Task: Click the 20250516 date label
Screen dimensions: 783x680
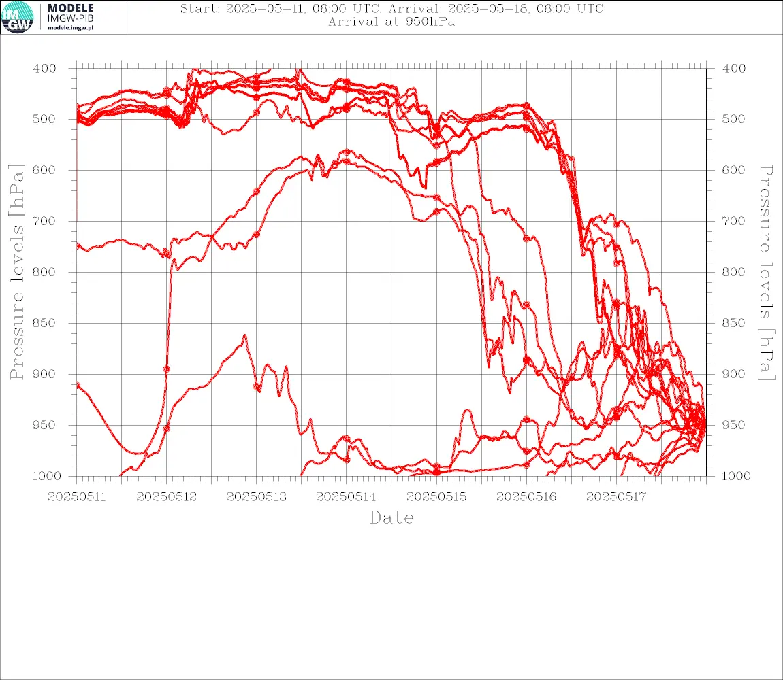Action: (x=526, y=497)
